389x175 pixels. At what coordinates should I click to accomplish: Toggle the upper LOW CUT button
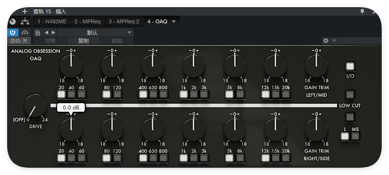click(x=350, y=95)
